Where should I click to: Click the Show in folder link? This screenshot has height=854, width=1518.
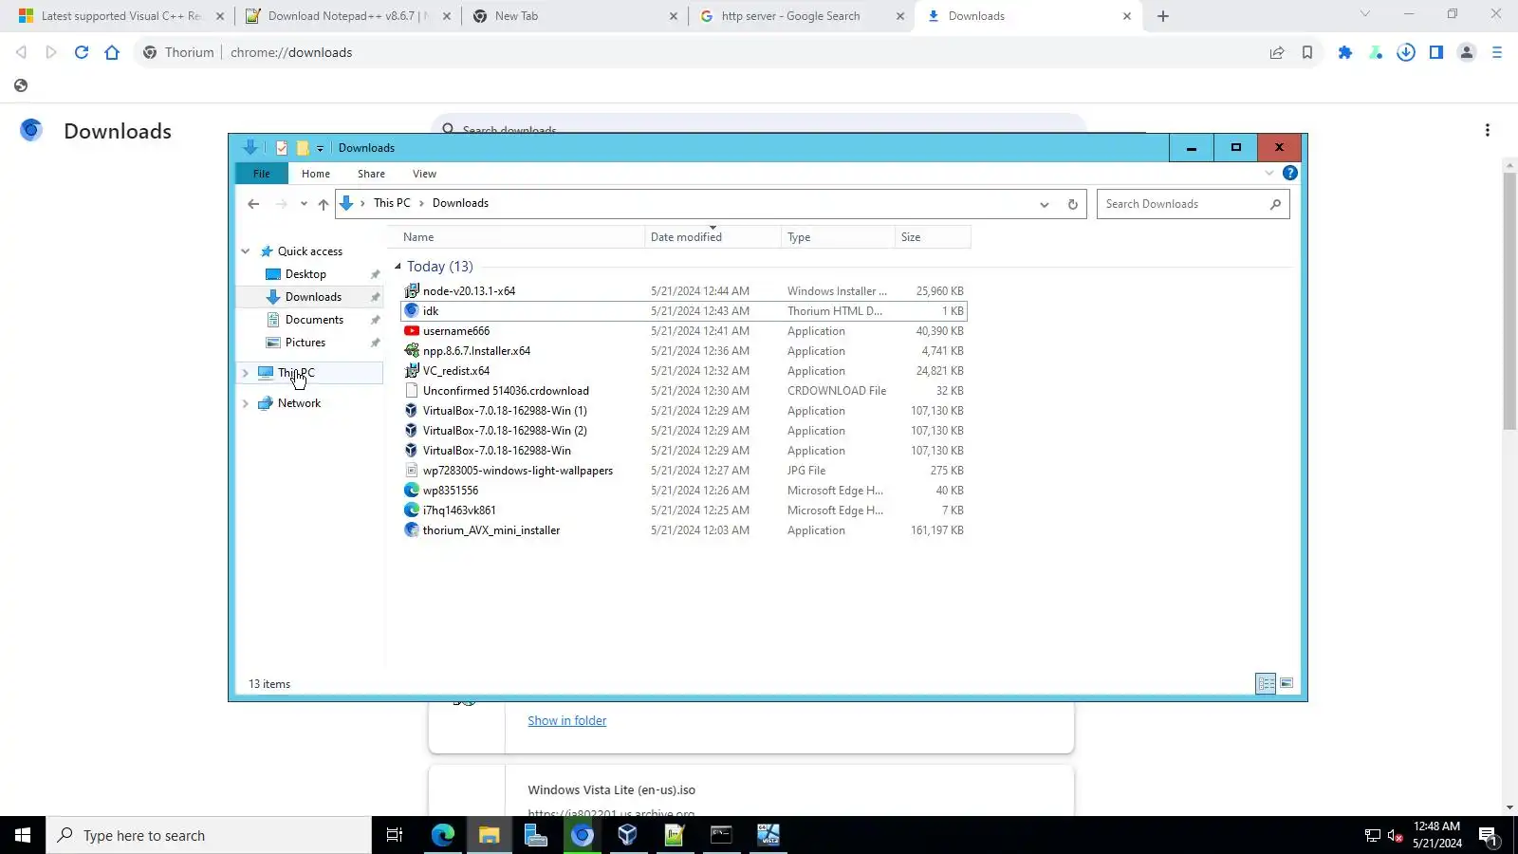pos(566,721)
